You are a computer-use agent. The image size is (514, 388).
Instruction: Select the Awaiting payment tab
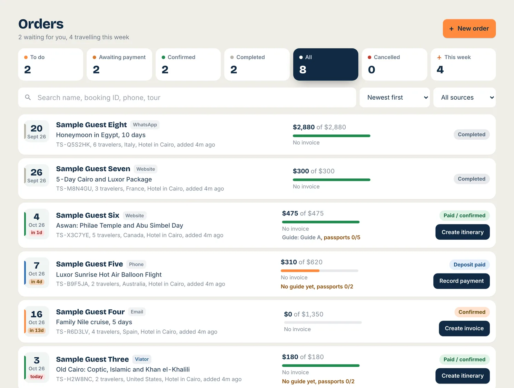[x=119, y=64]
